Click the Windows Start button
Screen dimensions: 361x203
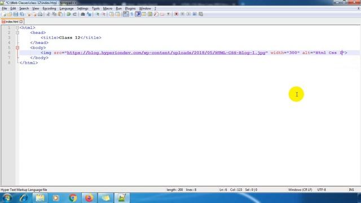coord(7,198)
